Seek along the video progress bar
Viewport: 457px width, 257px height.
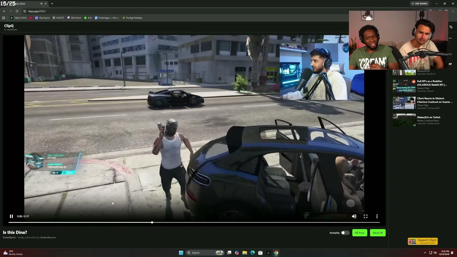click(x=194, y=222)
